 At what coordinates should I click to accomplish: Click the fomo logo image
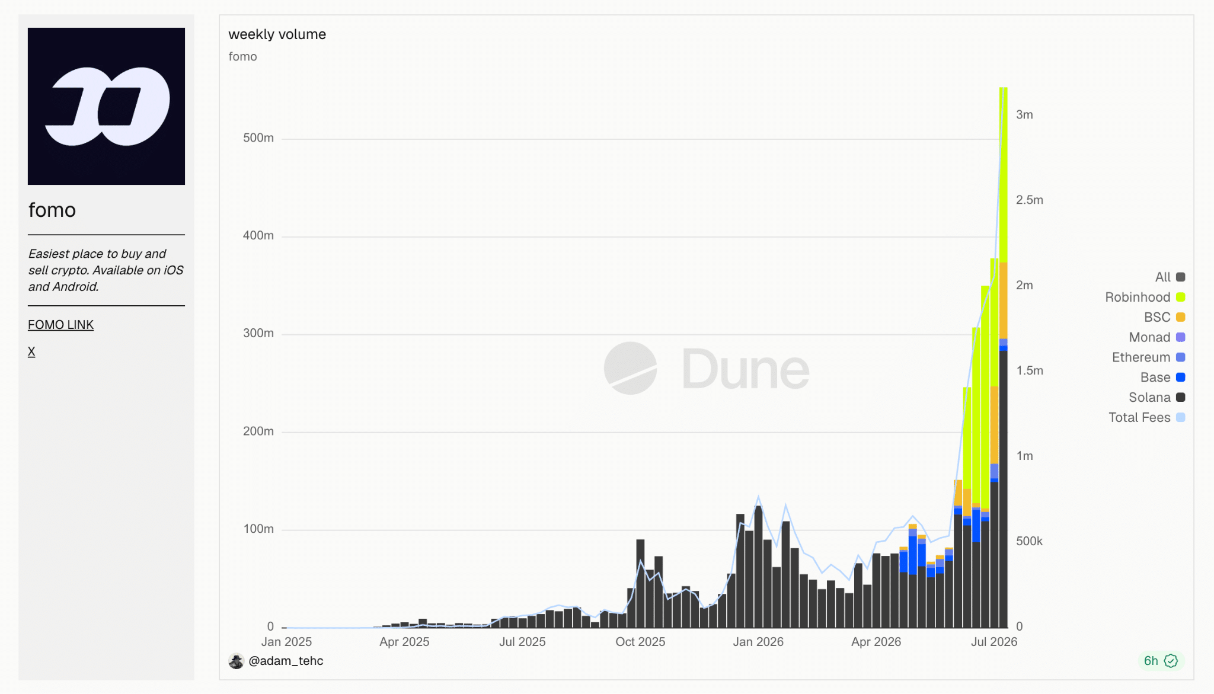[x=106, y=106]
